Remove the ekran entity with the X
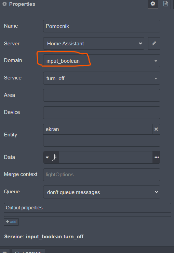 pos(156,129)
